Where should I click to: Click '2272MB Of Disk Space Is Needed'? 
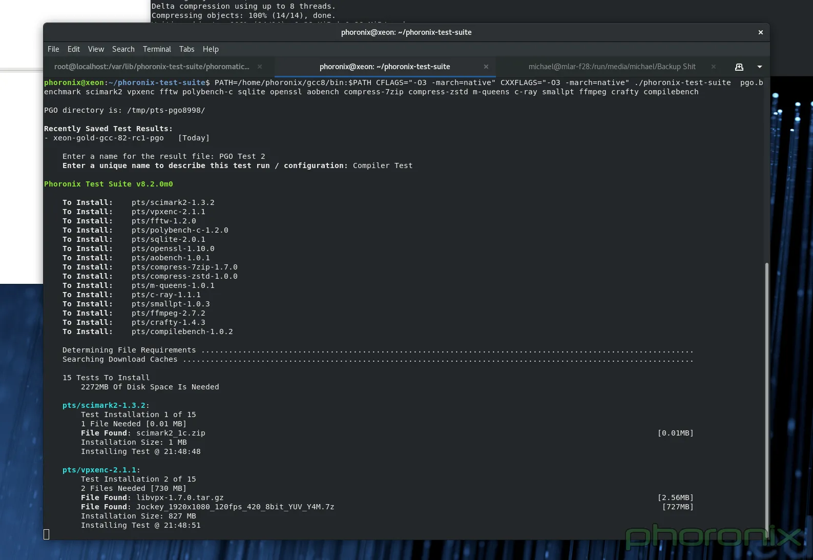tap(150, 387)
